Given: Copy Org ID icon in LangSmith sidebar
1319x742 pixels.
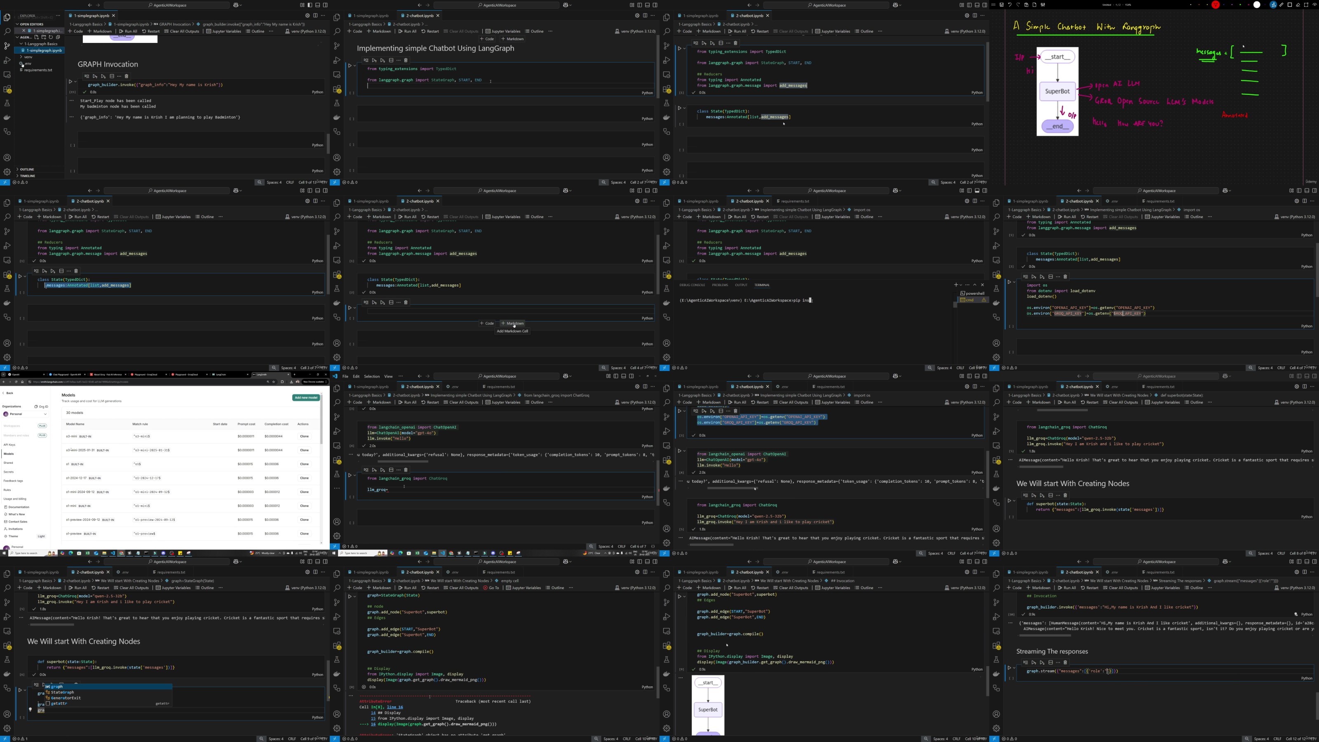Looking at the screenshot, I should pyautogui.click(x=36, y=406).
